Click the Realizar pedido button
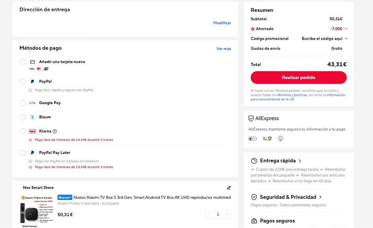Screen dimensions: 373x228 pos(298,78)
